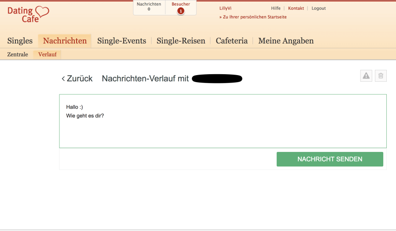The image size is (396, 231).
Task: Go back using the Zurück link
Action: tap(77, 79)
